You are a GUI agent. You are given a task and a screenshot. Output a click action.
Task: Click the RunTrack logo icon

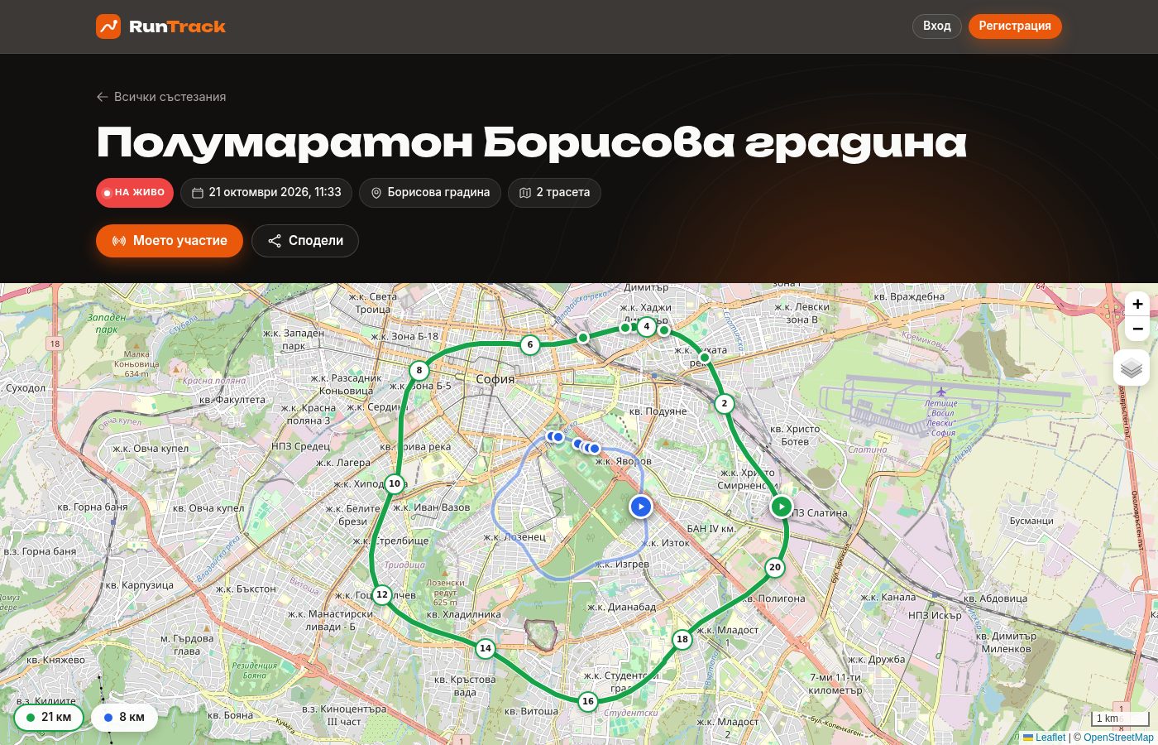click(108, 26)
